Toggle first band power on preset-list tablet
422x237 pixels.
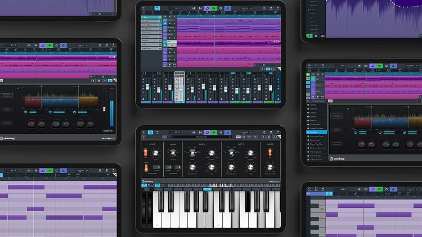click(x=356, y=132)
